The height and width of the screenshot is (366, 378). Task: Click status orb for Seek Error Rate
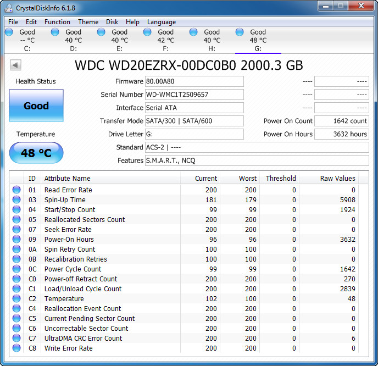16,229
